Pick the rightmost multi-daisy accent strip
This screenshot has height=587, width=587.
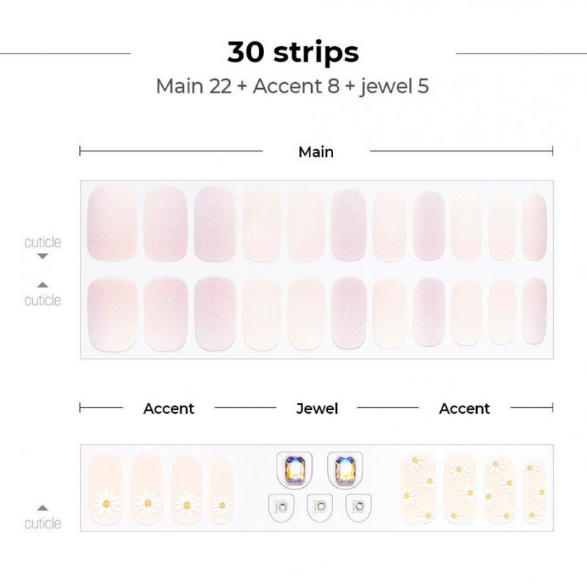click(x=533, y=489)
